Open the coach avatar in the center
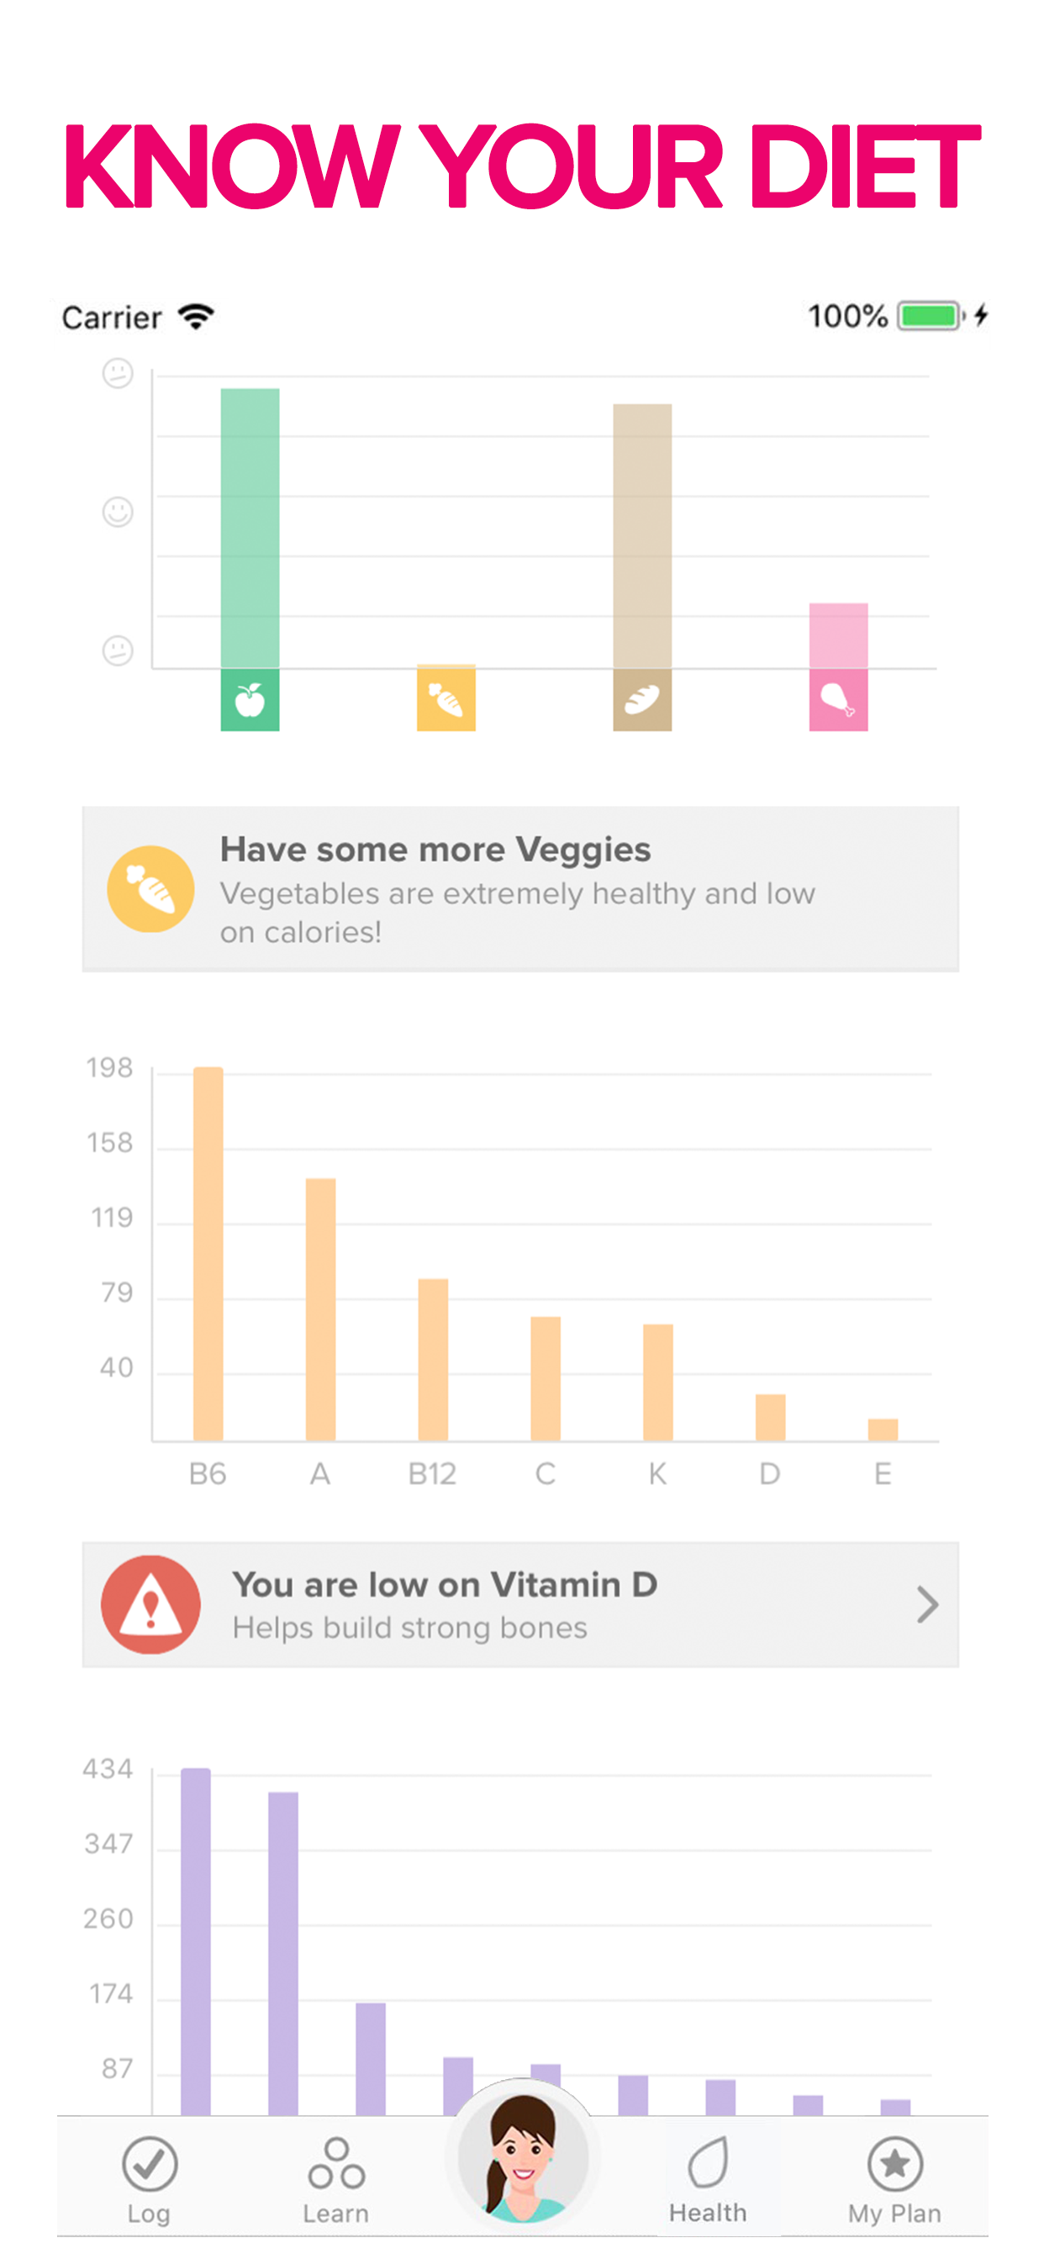 click(x=523, y=2158)
